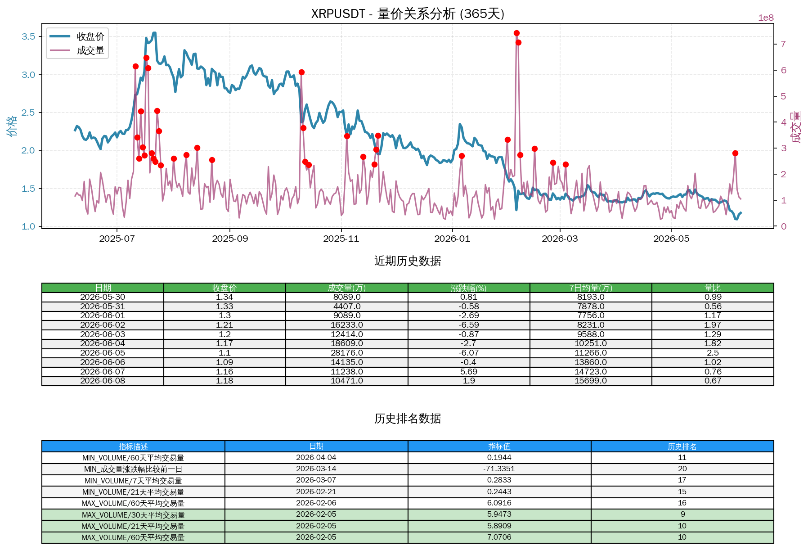Select row MIN_VOLUME/60天平均交易量

(x=408, y=458)
